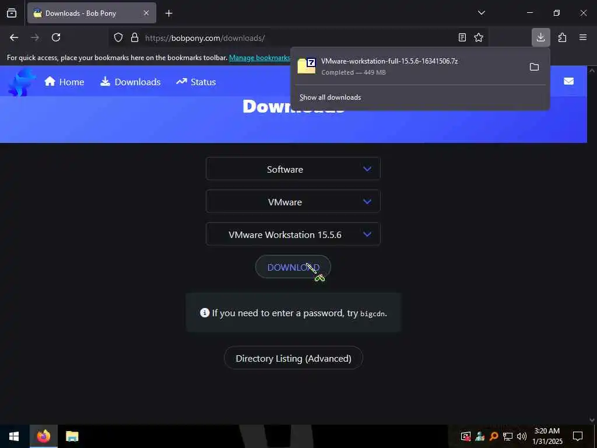The image size is (597, 448).
Task: Bookmark this page with the star
Action: [x=479, y=37]
